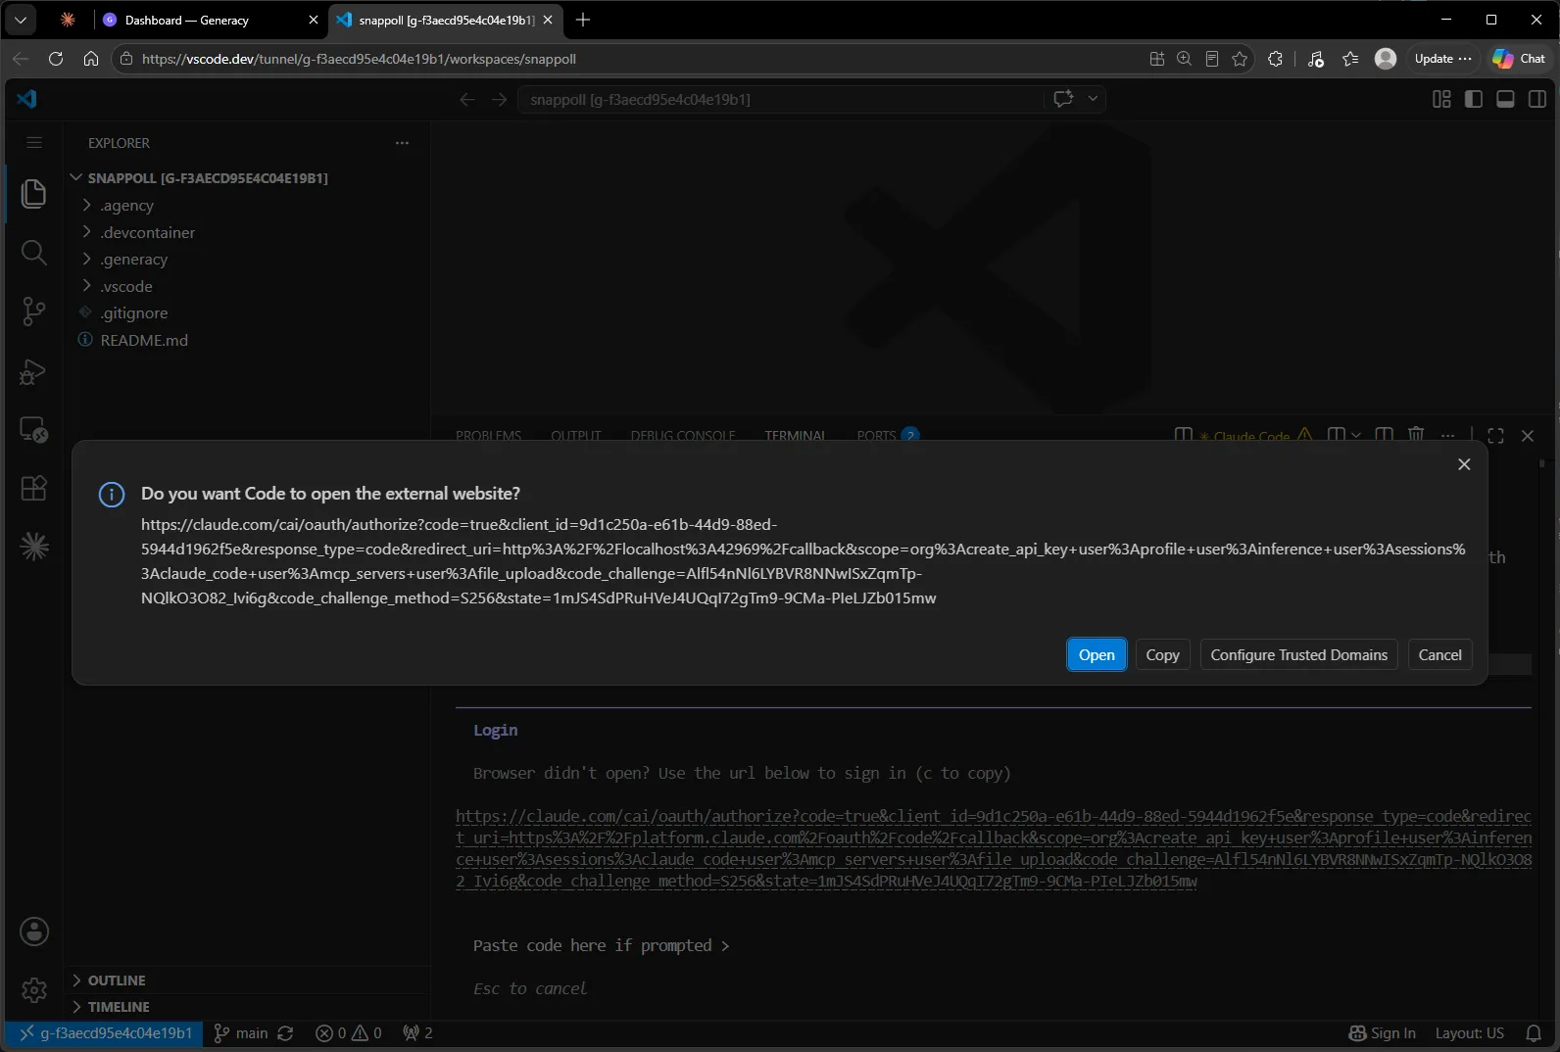The height and width of the screenshot is (1052, 1560).
Task: Click forwarded ports status item
Action: tap(416, 1033)
